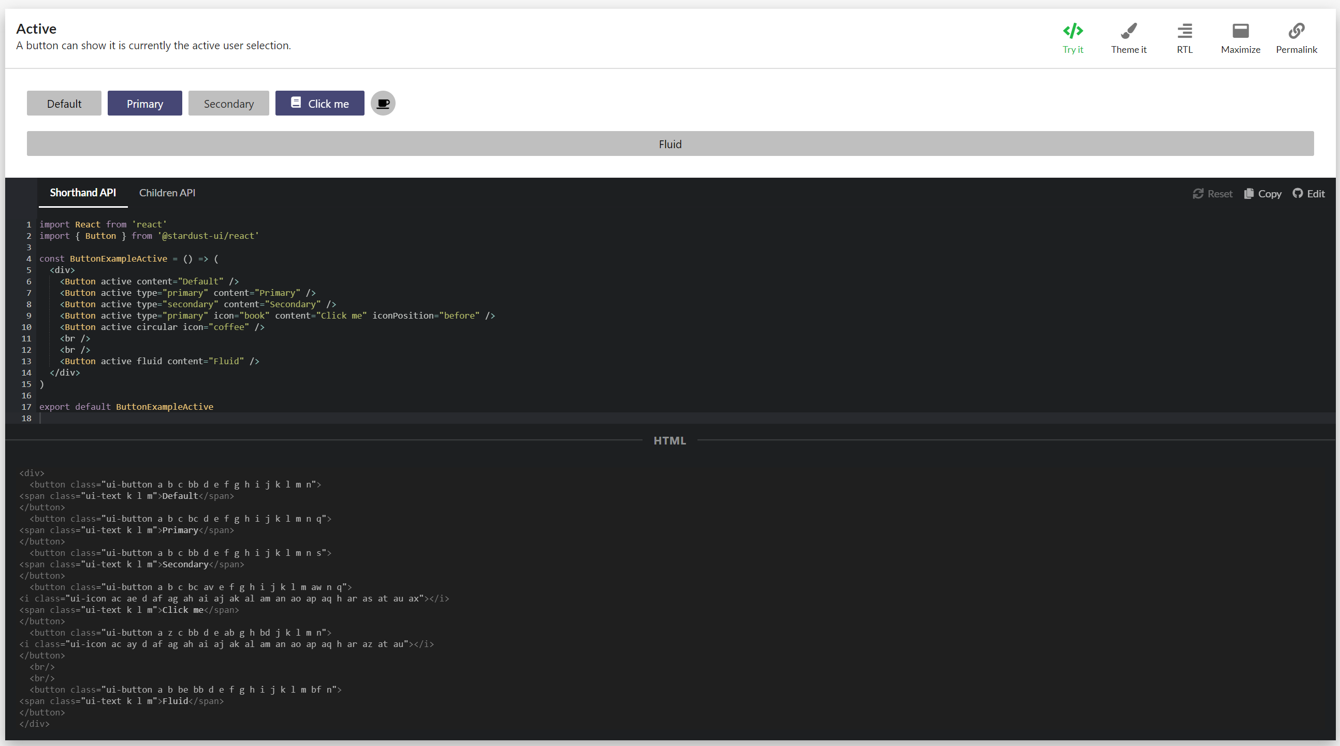Screen dimensions: 1340x746
Task: Select the Shorthand API tab
Action: point(83,193)
